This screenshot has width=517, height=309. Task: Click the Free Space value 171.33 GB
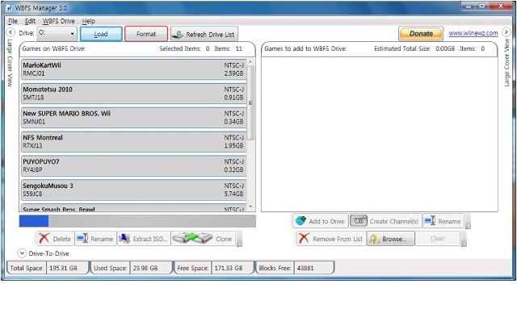(x=229, y=268)
